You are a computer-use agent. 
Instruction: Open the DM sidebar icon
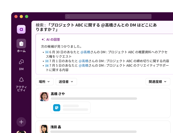(21, 62)
